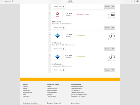The image size is (140, 105).
Task: Click the refresh icon beside 'vor 3 Std.'
Action: coord(108,18)
